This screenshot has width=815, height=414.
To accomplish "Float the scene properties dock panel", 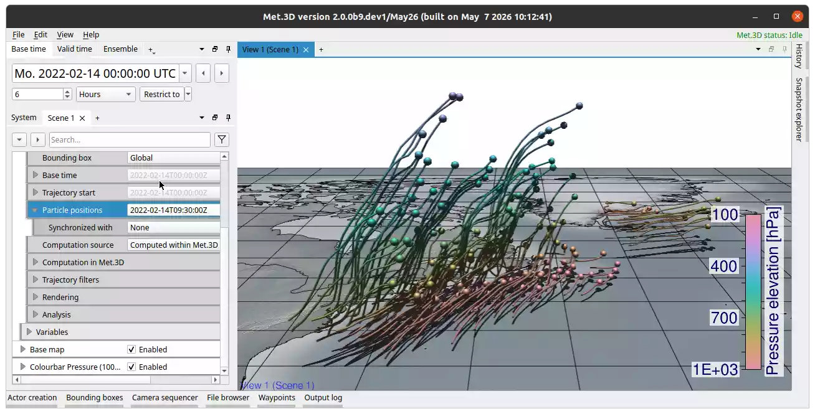I will point(215,118).
